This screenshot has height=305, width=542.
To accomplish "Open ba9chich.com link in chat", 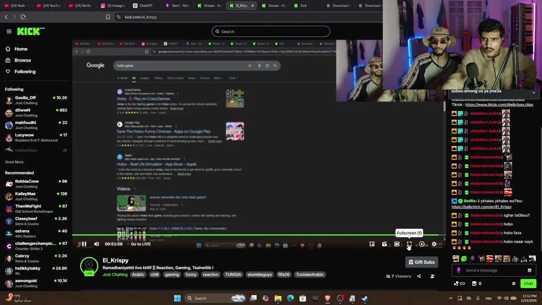I will [481, 207].
